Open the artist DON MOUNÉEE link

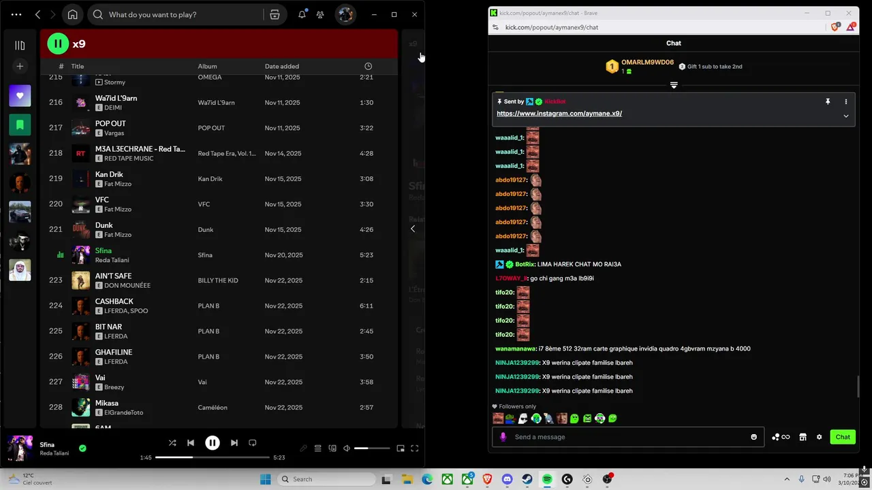click(127, 285)
